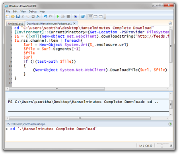Adjust the zoom slider in the status bar
179x154 pixels.
(x=162, y=146)
